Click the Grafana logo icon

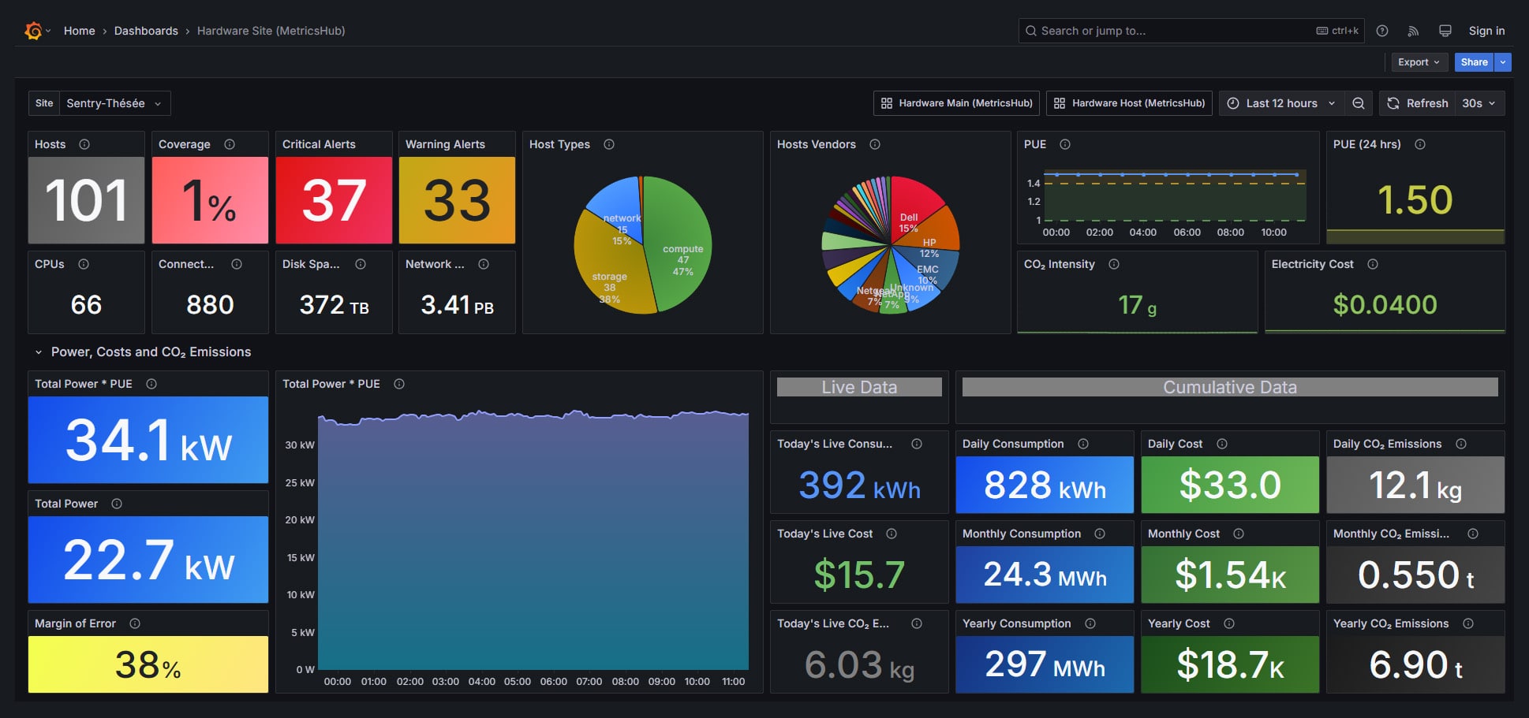(32, 30)
